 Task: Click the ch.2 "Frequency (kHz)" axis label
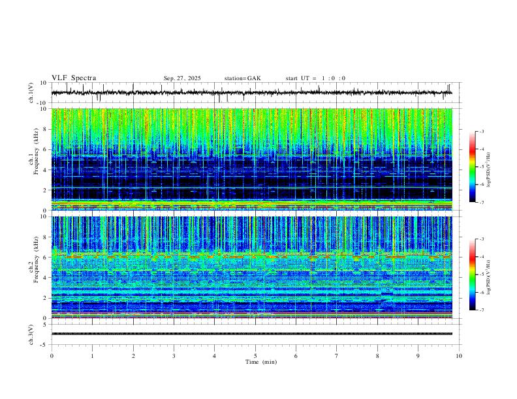37,259
